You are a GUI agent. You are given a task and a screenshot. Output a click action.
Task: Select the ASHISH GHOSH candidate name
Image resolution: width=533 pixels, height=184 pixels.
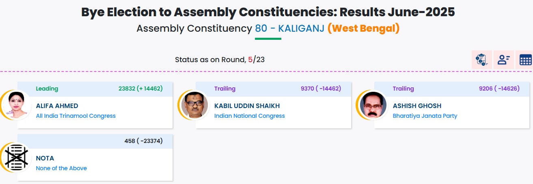tap(417, 106)
